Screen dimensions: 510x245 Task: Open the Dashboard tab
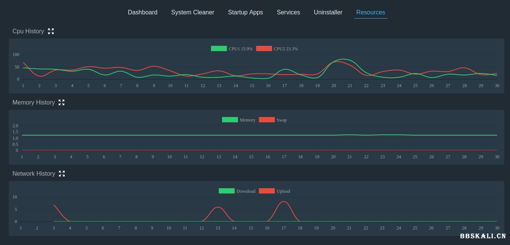coord(143,12)
